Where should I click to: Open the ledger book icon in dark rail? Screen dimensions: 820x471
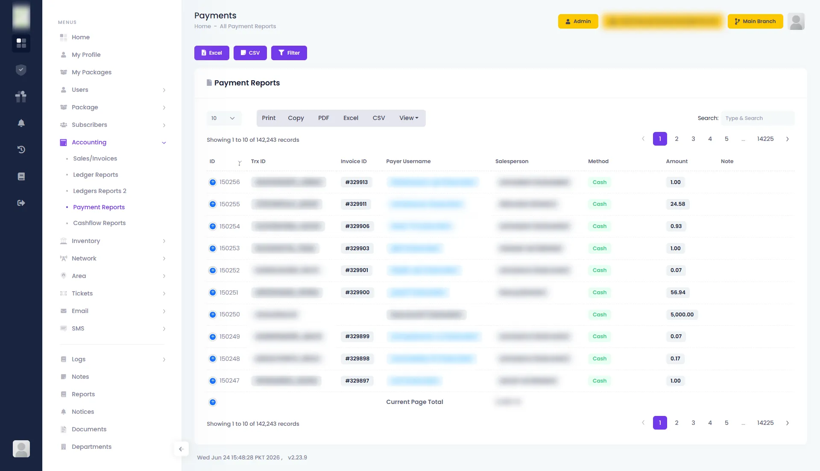(21, 176)
